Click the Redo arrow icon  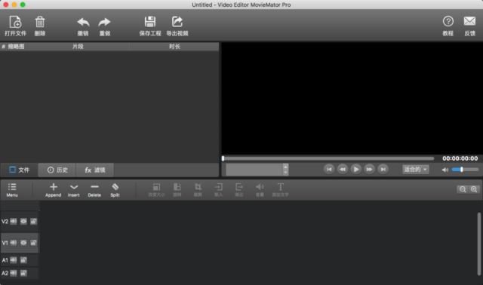point(104,22)
